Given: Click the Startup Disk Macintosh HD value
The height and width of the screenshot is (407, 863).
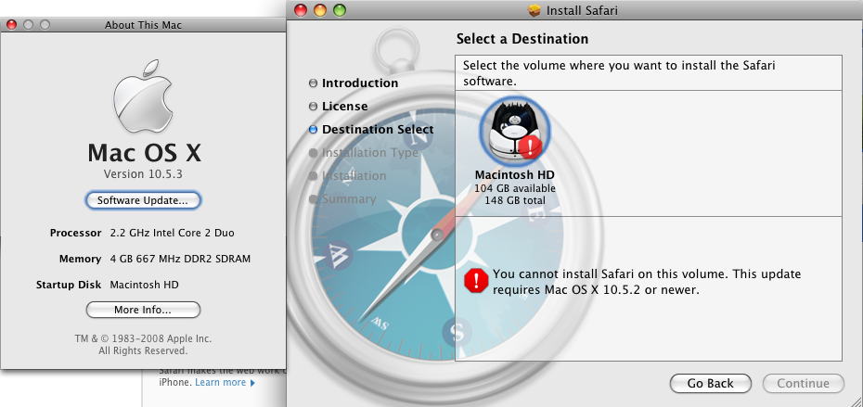Looking at the screenshot, I should 144,285.
